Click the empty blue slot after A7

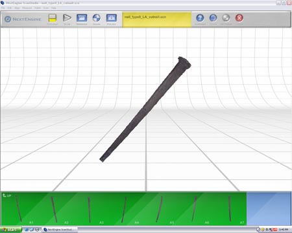click(x=269, y=208)
